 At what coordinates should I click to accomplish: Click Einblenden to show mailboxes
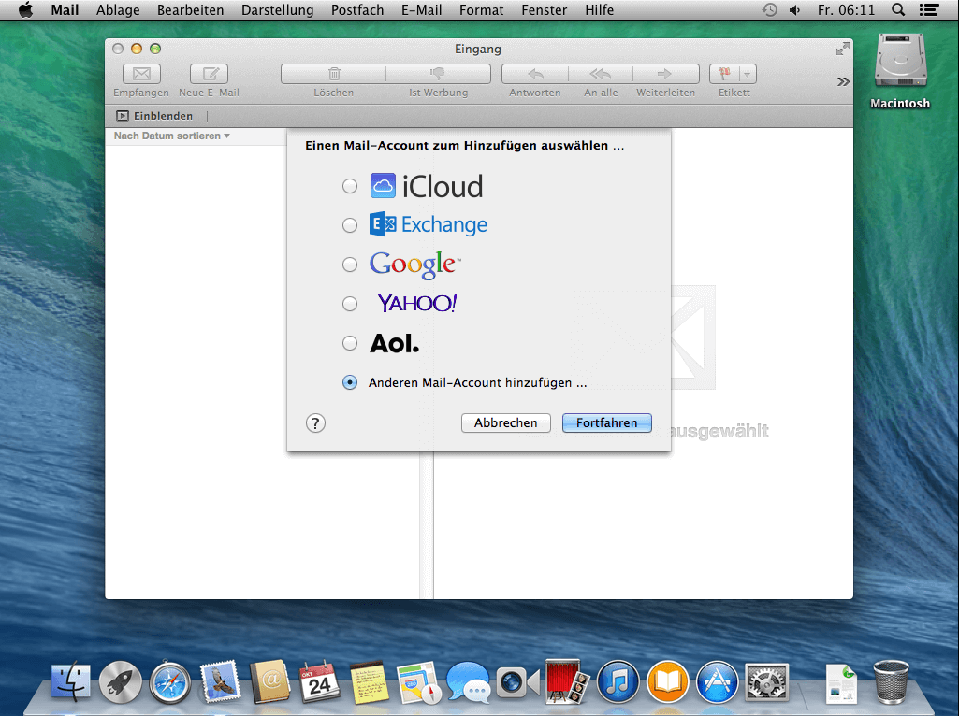(154, 116)
